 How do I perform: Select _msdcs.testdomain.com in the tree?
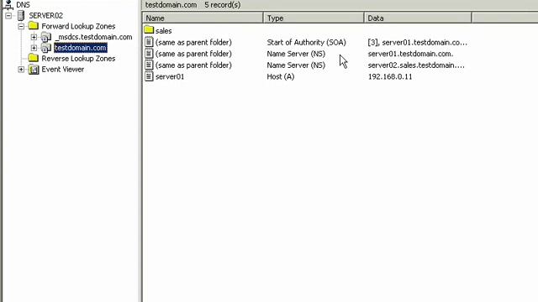click(93, 37)
